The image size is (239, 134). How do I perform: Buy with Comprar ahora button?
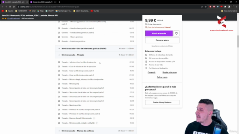point(162,40)
